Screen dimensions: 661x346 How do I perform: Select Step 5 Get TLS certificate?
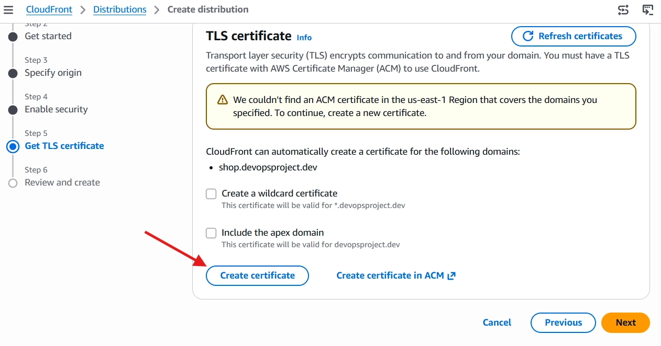click(64, 146)
